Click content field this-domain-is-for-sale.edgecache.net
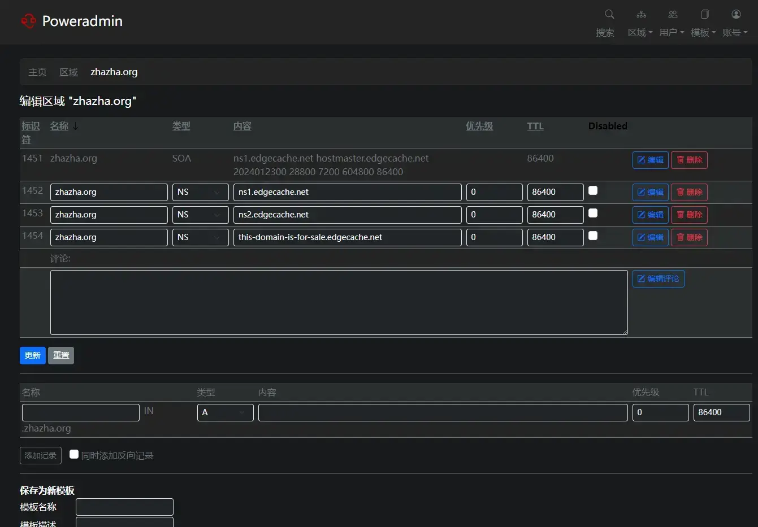 tap(348, 237)
